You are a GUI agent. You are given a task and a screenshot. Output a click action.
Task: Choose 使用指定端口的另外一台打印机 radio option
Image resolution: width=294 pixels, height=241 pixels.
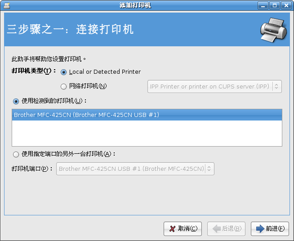[16, 154]
